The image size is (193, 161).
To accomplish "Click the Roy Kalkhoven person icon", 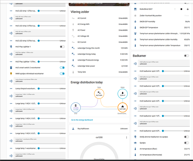I will [x=73, y=129].
